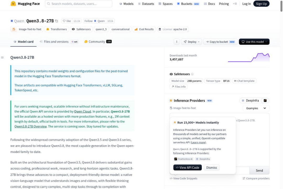Select the DeepInfra provider button
The height and width of the screenshot is (189, 283).
pos(251,101)
